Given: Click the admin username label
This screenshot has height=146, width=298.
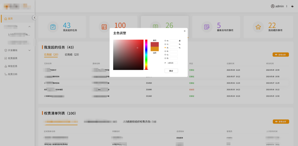Looking at the screenshot, I should 280,6.
